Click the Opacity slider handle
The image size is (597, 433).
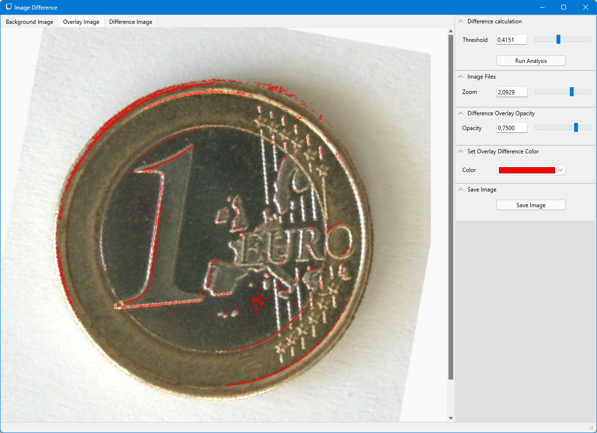(x=577, y=127)
